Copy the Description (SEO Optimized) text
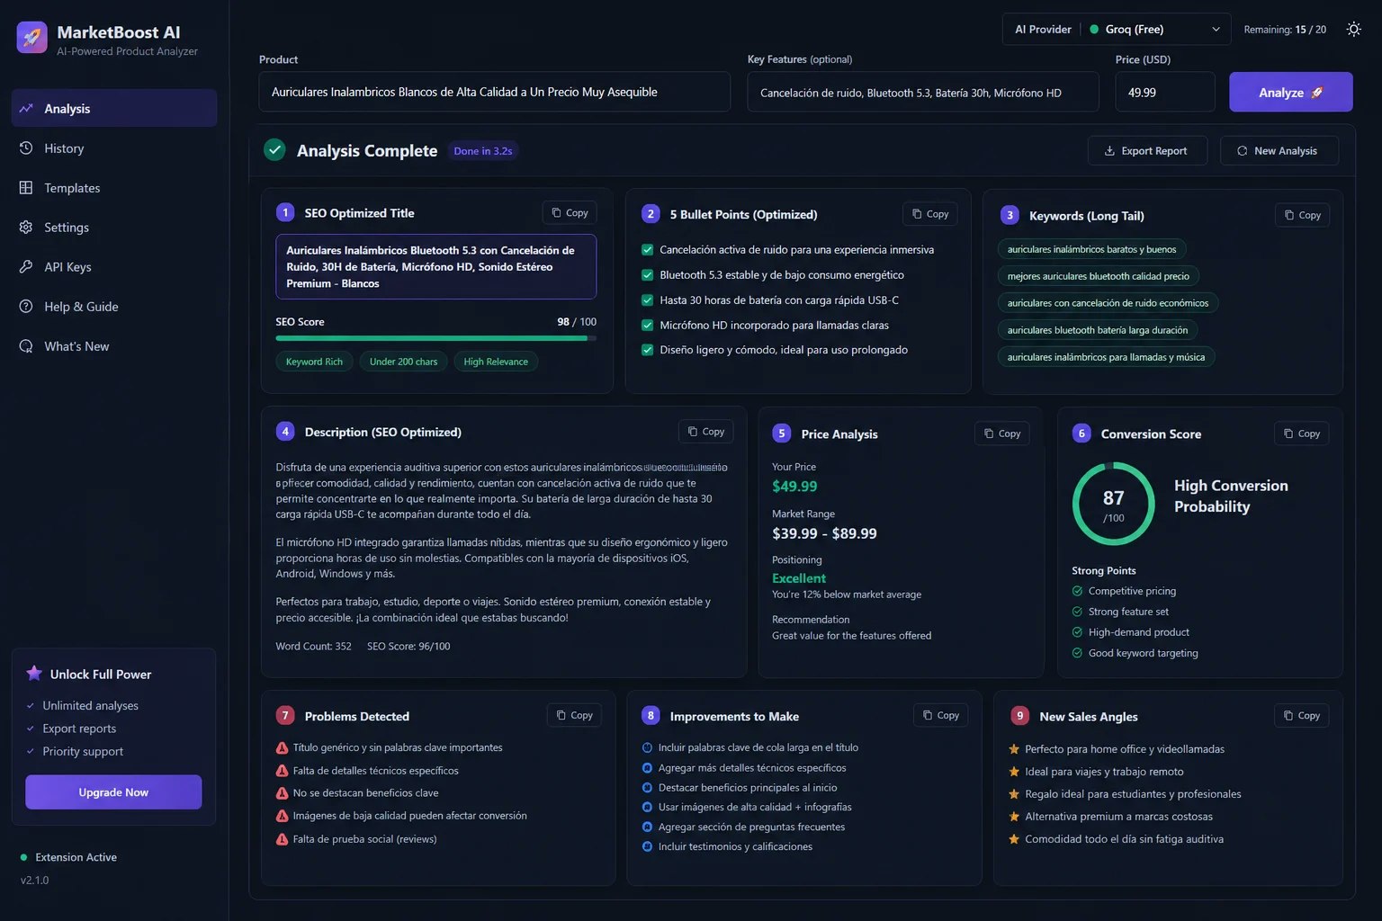Viewport: 1382px width, 921px height. 706,432
